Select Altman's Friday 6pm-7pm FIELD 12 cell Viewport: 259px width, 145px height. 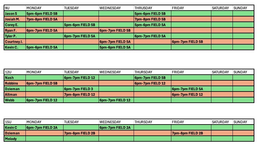pyautogui.click(x=191, y=94)
